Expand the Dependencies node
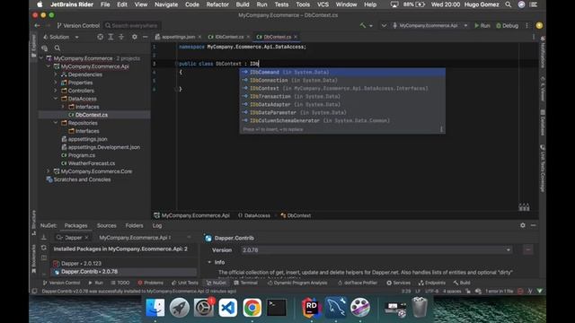This screenshot has width=575, height=323. point(56,74)
